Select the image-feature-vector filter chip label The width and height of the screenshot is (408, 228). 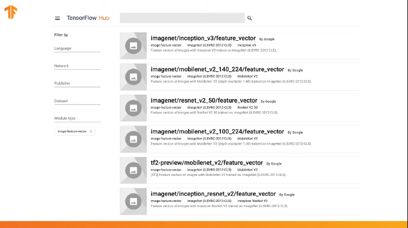72,132
